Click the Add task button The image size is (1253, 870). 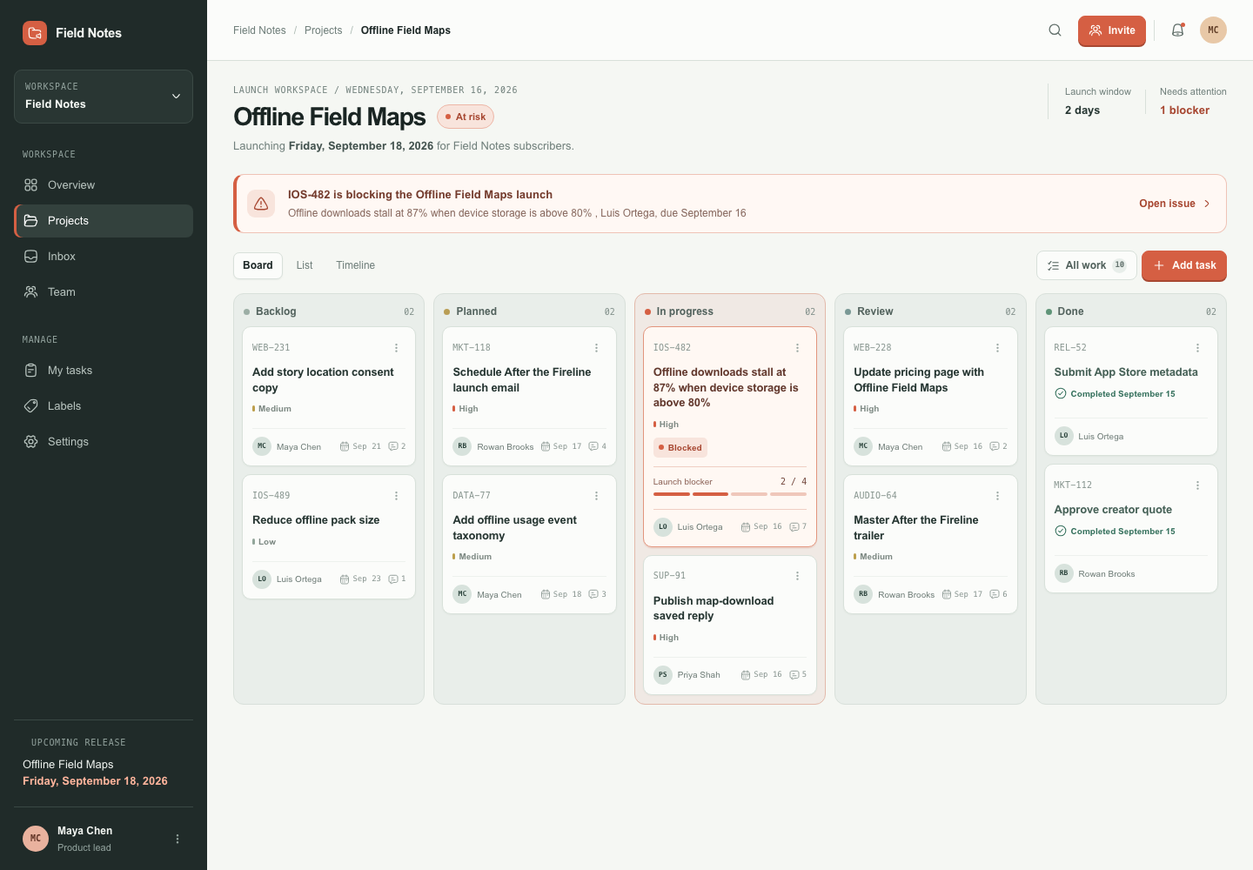(1184, 265)
